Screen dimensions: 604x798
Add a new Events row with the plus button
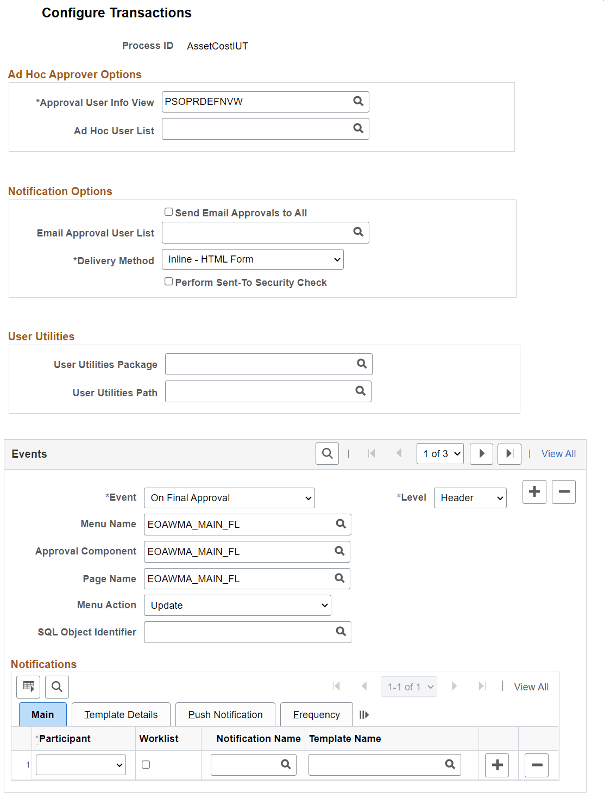point(534,491)
